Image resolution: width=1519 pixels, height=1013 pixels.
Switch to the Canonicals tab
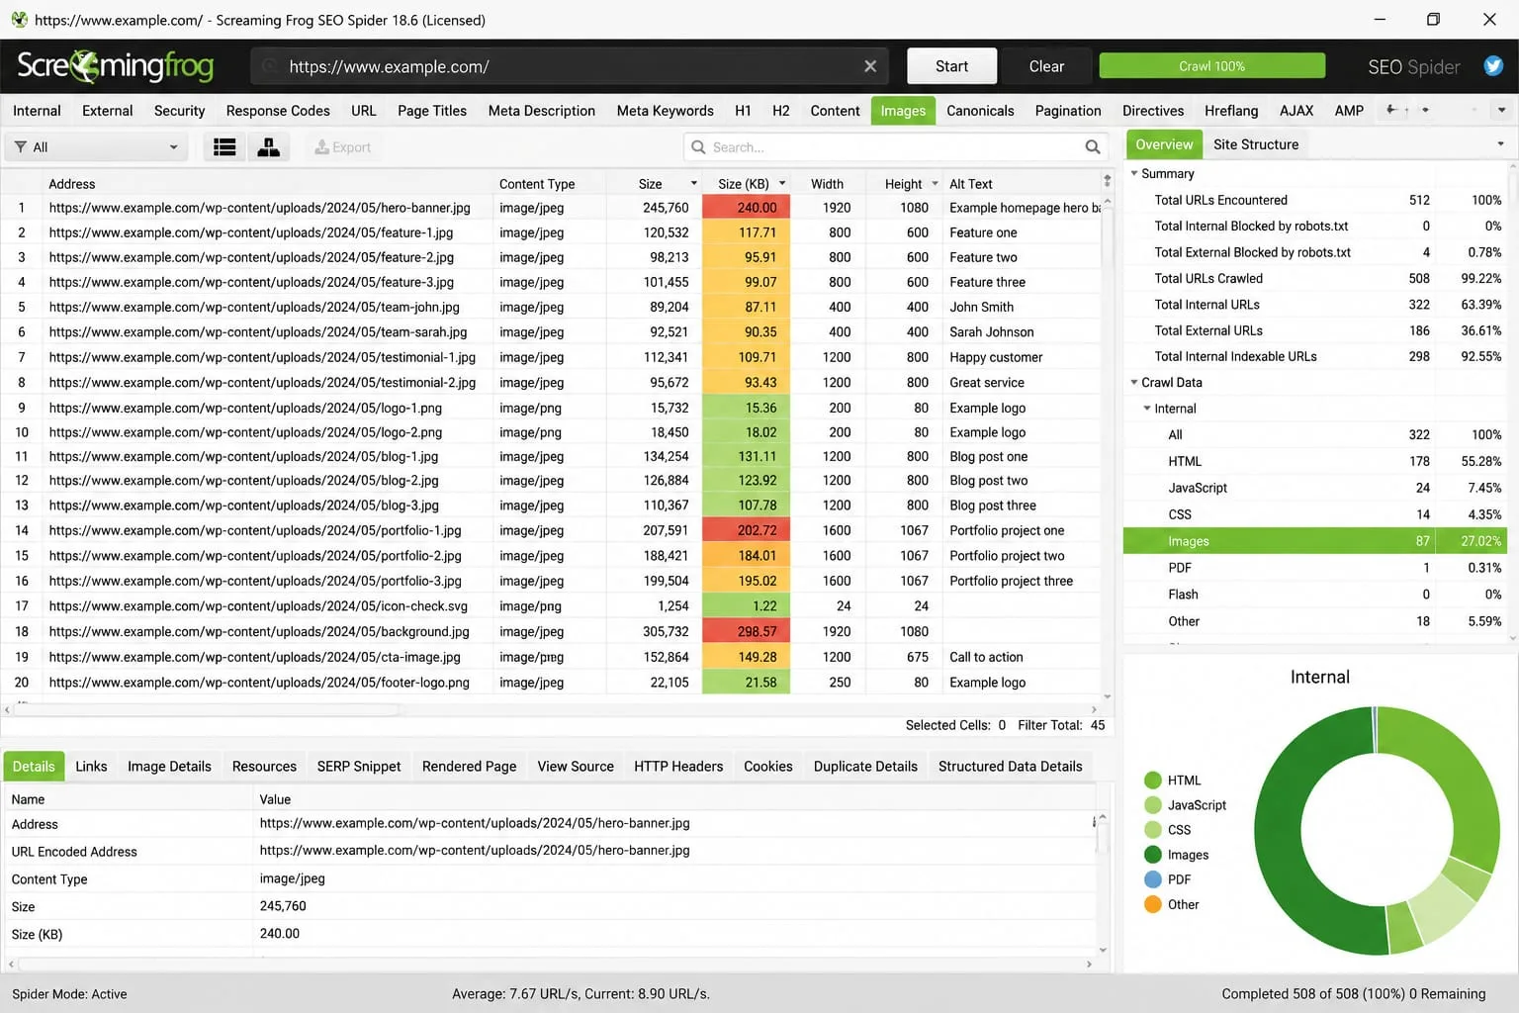pyautogui.click(x=980, y=111)
